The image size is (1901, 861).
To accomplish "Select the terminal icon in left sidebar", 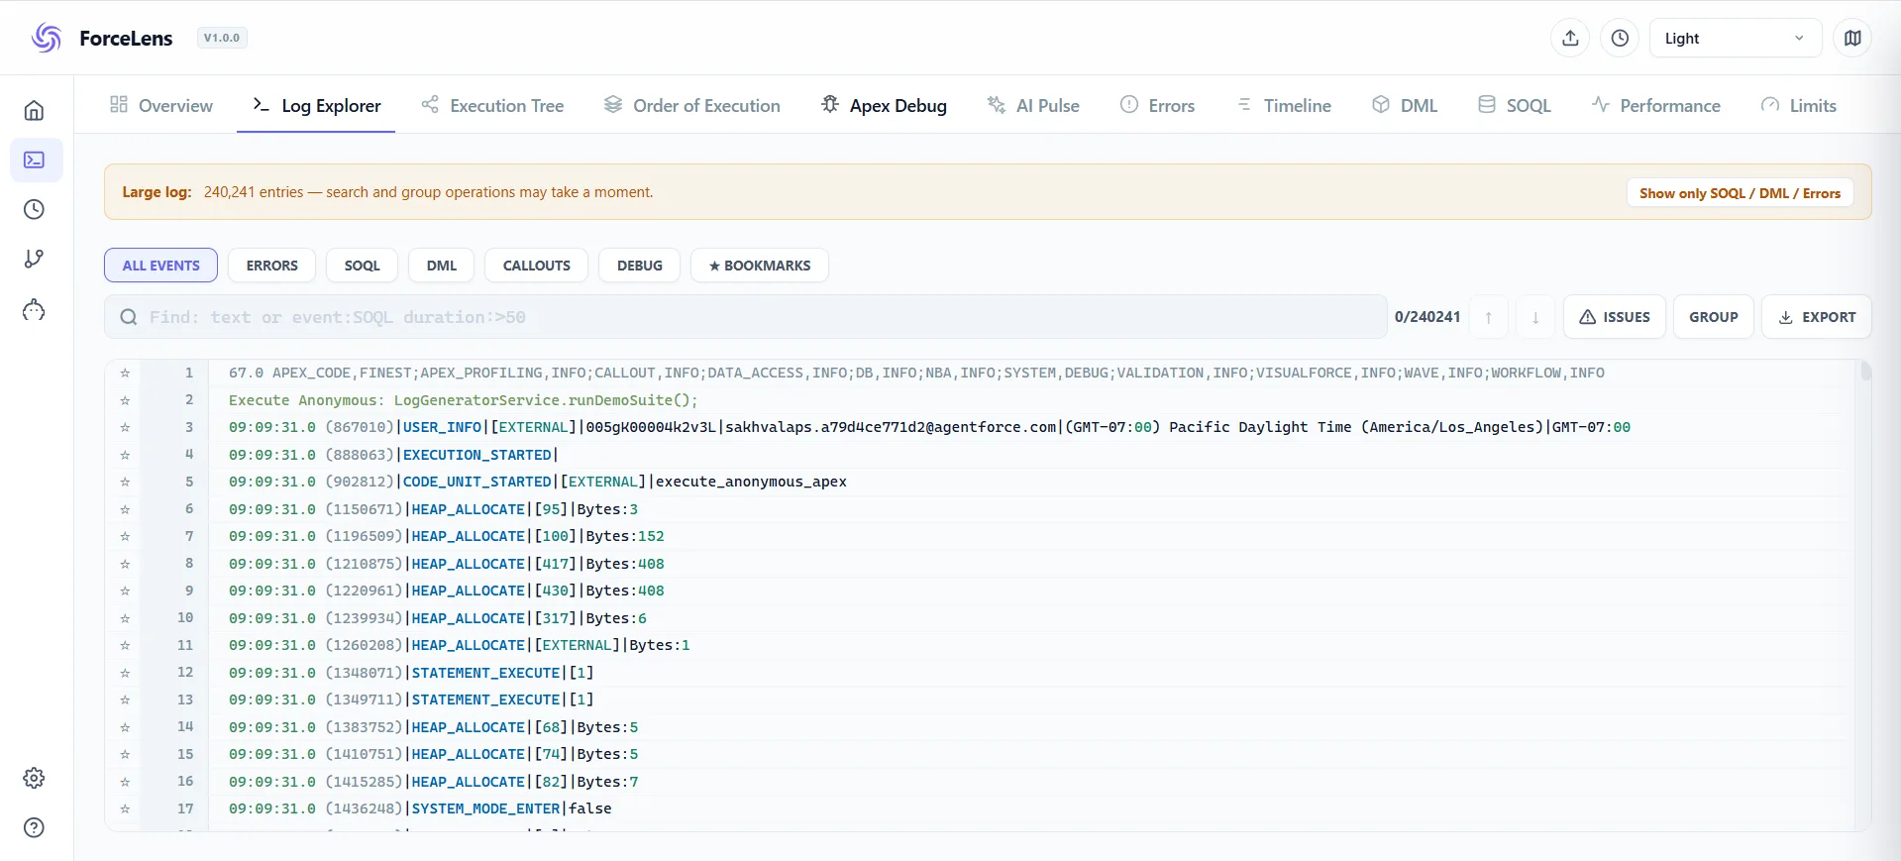I will (x=35, y=160).
